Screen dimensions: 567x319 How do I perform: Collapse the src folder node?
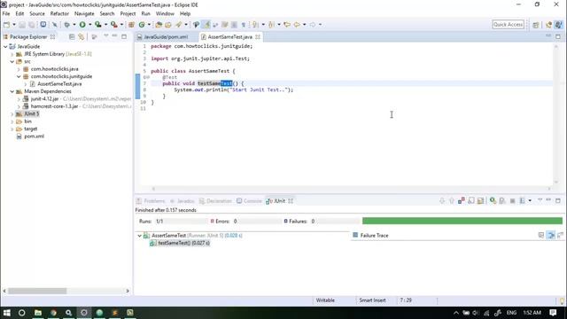pos(12,61)
